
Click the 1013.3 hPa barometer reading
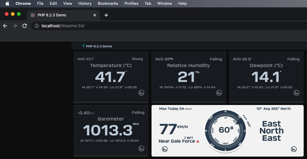click(x=111, y=130)
